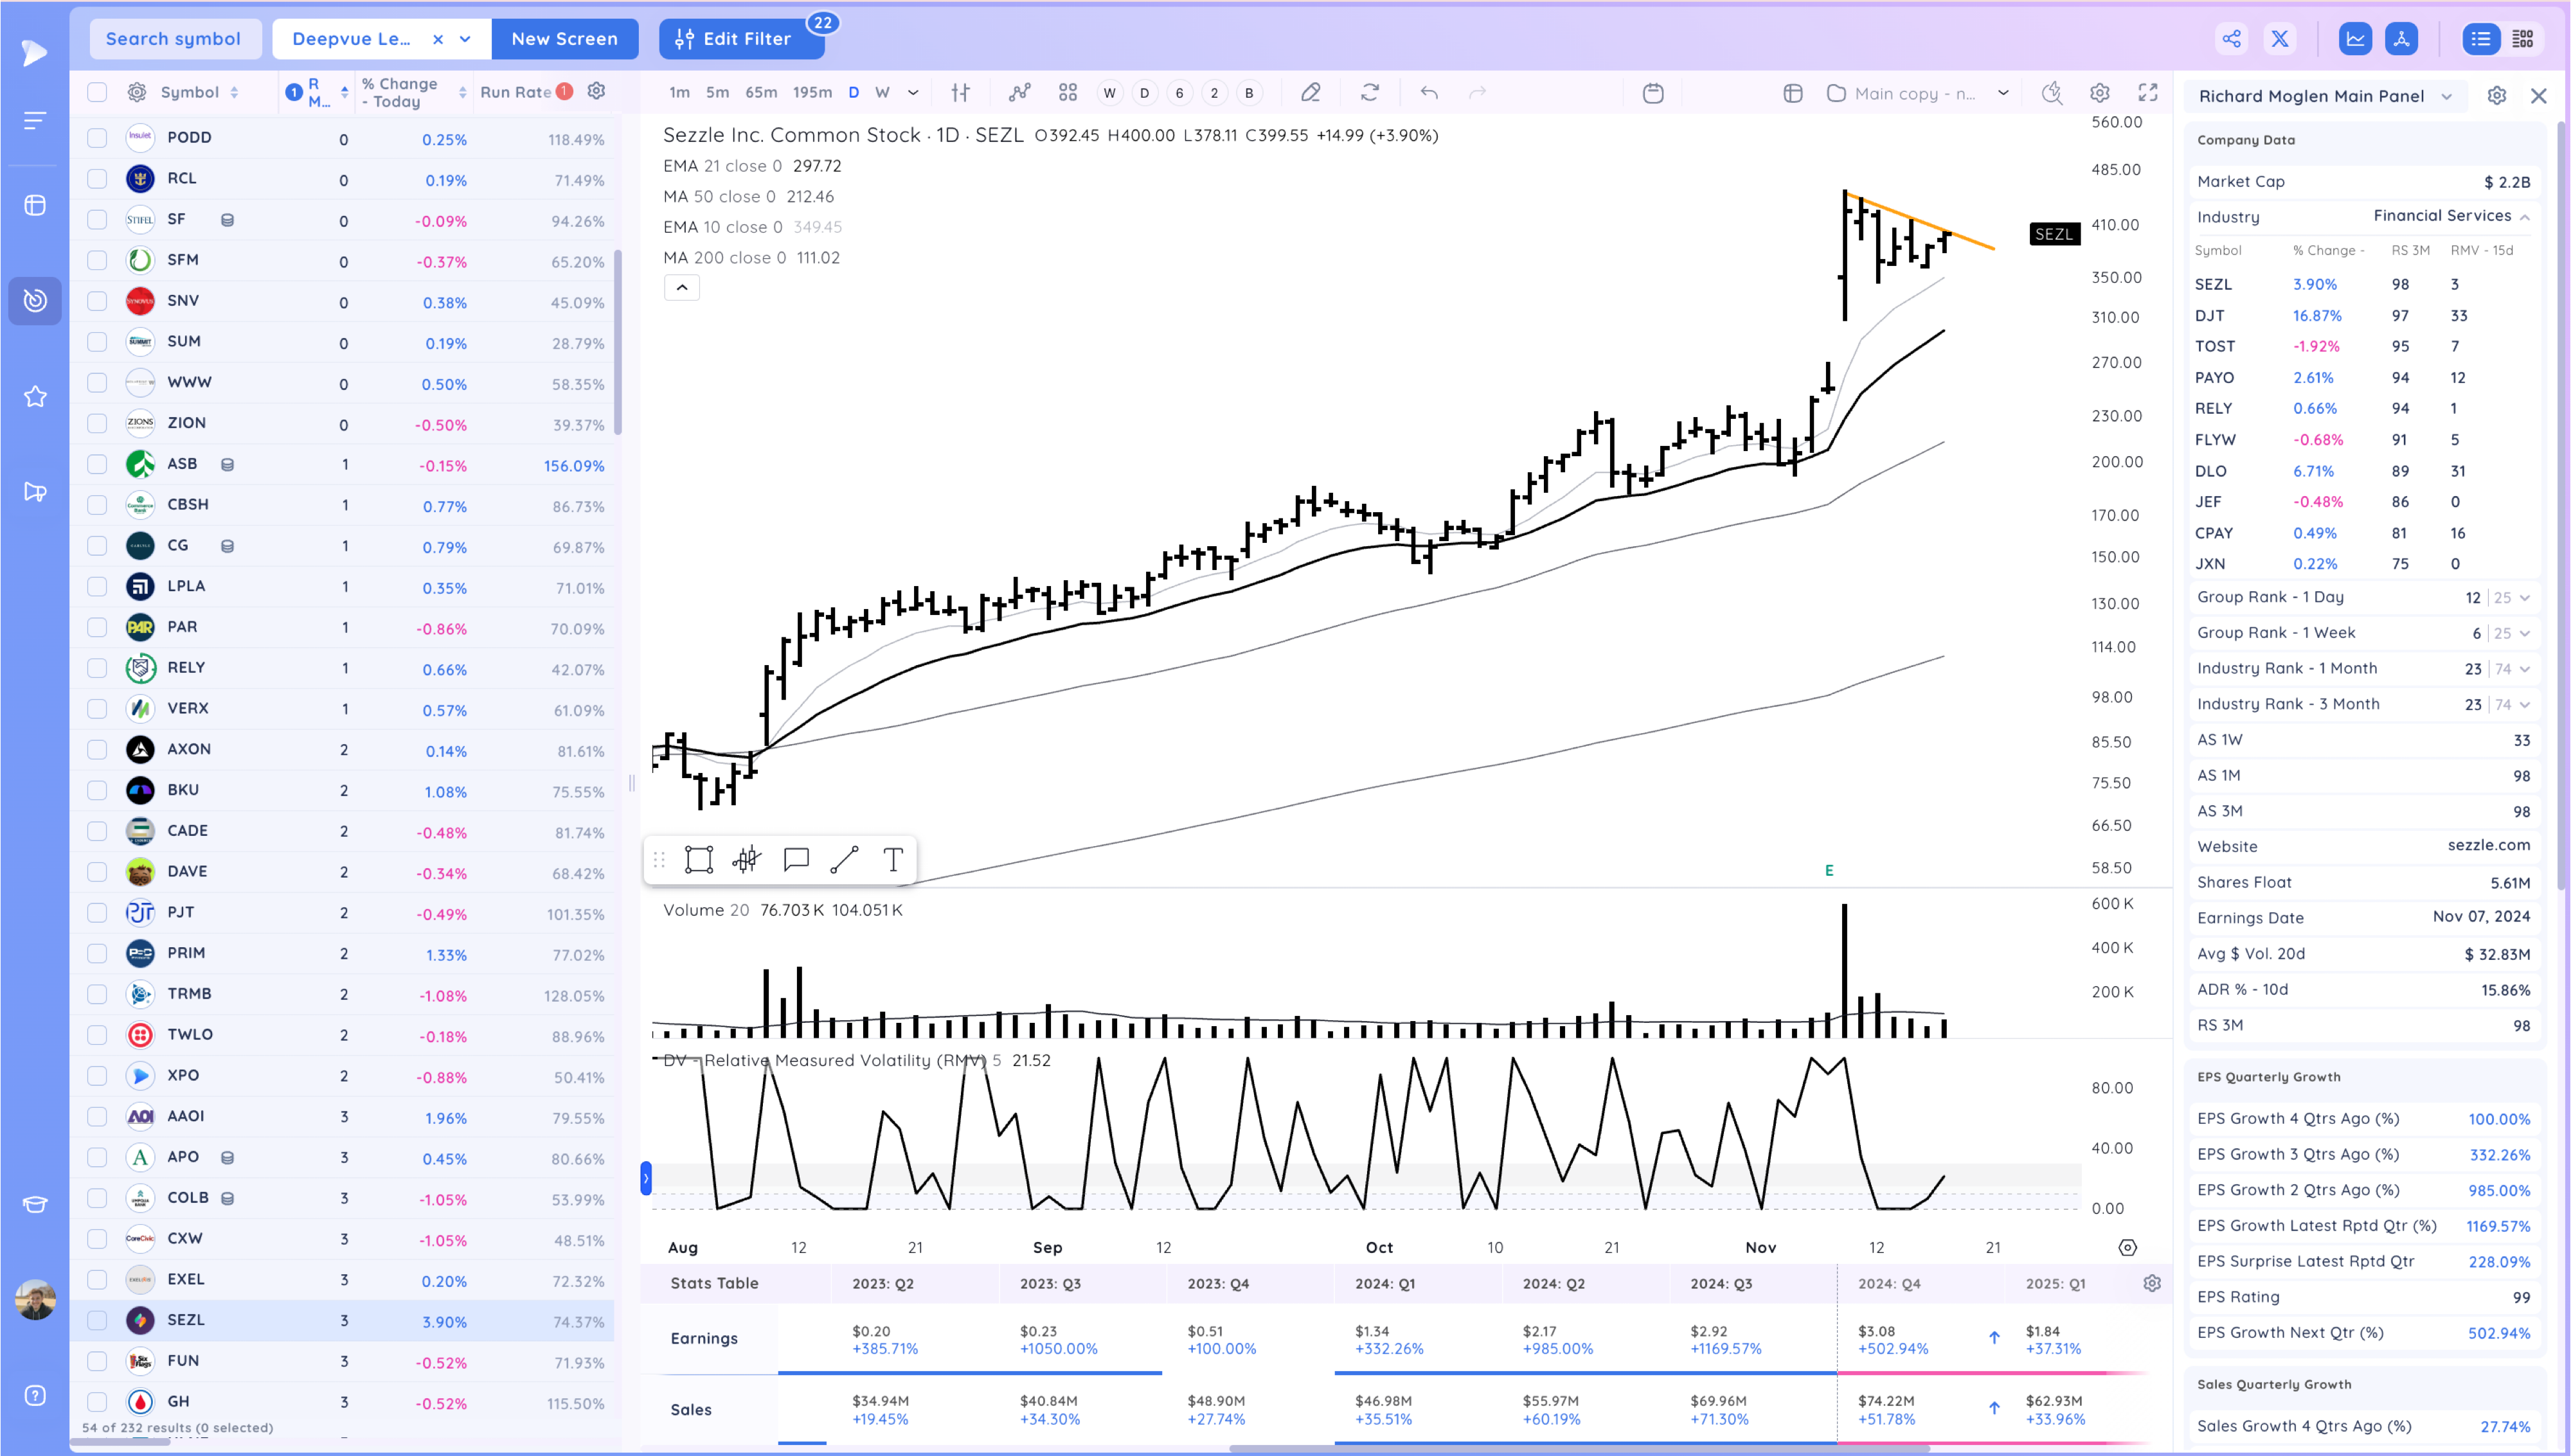
Task: Open the calendar date icon
Action: [1653, 93]
